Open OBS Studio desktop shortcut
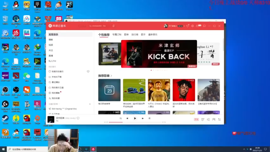 [5, 91]
